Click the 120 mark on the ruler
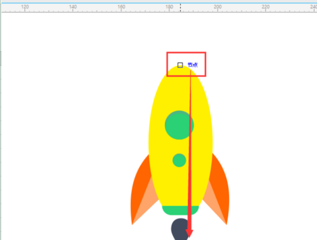Viewport: 317px width, 240px height. (25, 7)
